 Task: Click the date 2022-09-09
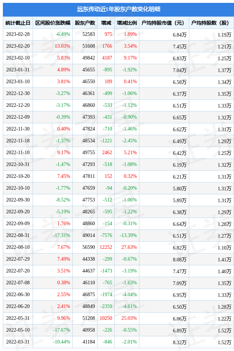pos(18,224)
